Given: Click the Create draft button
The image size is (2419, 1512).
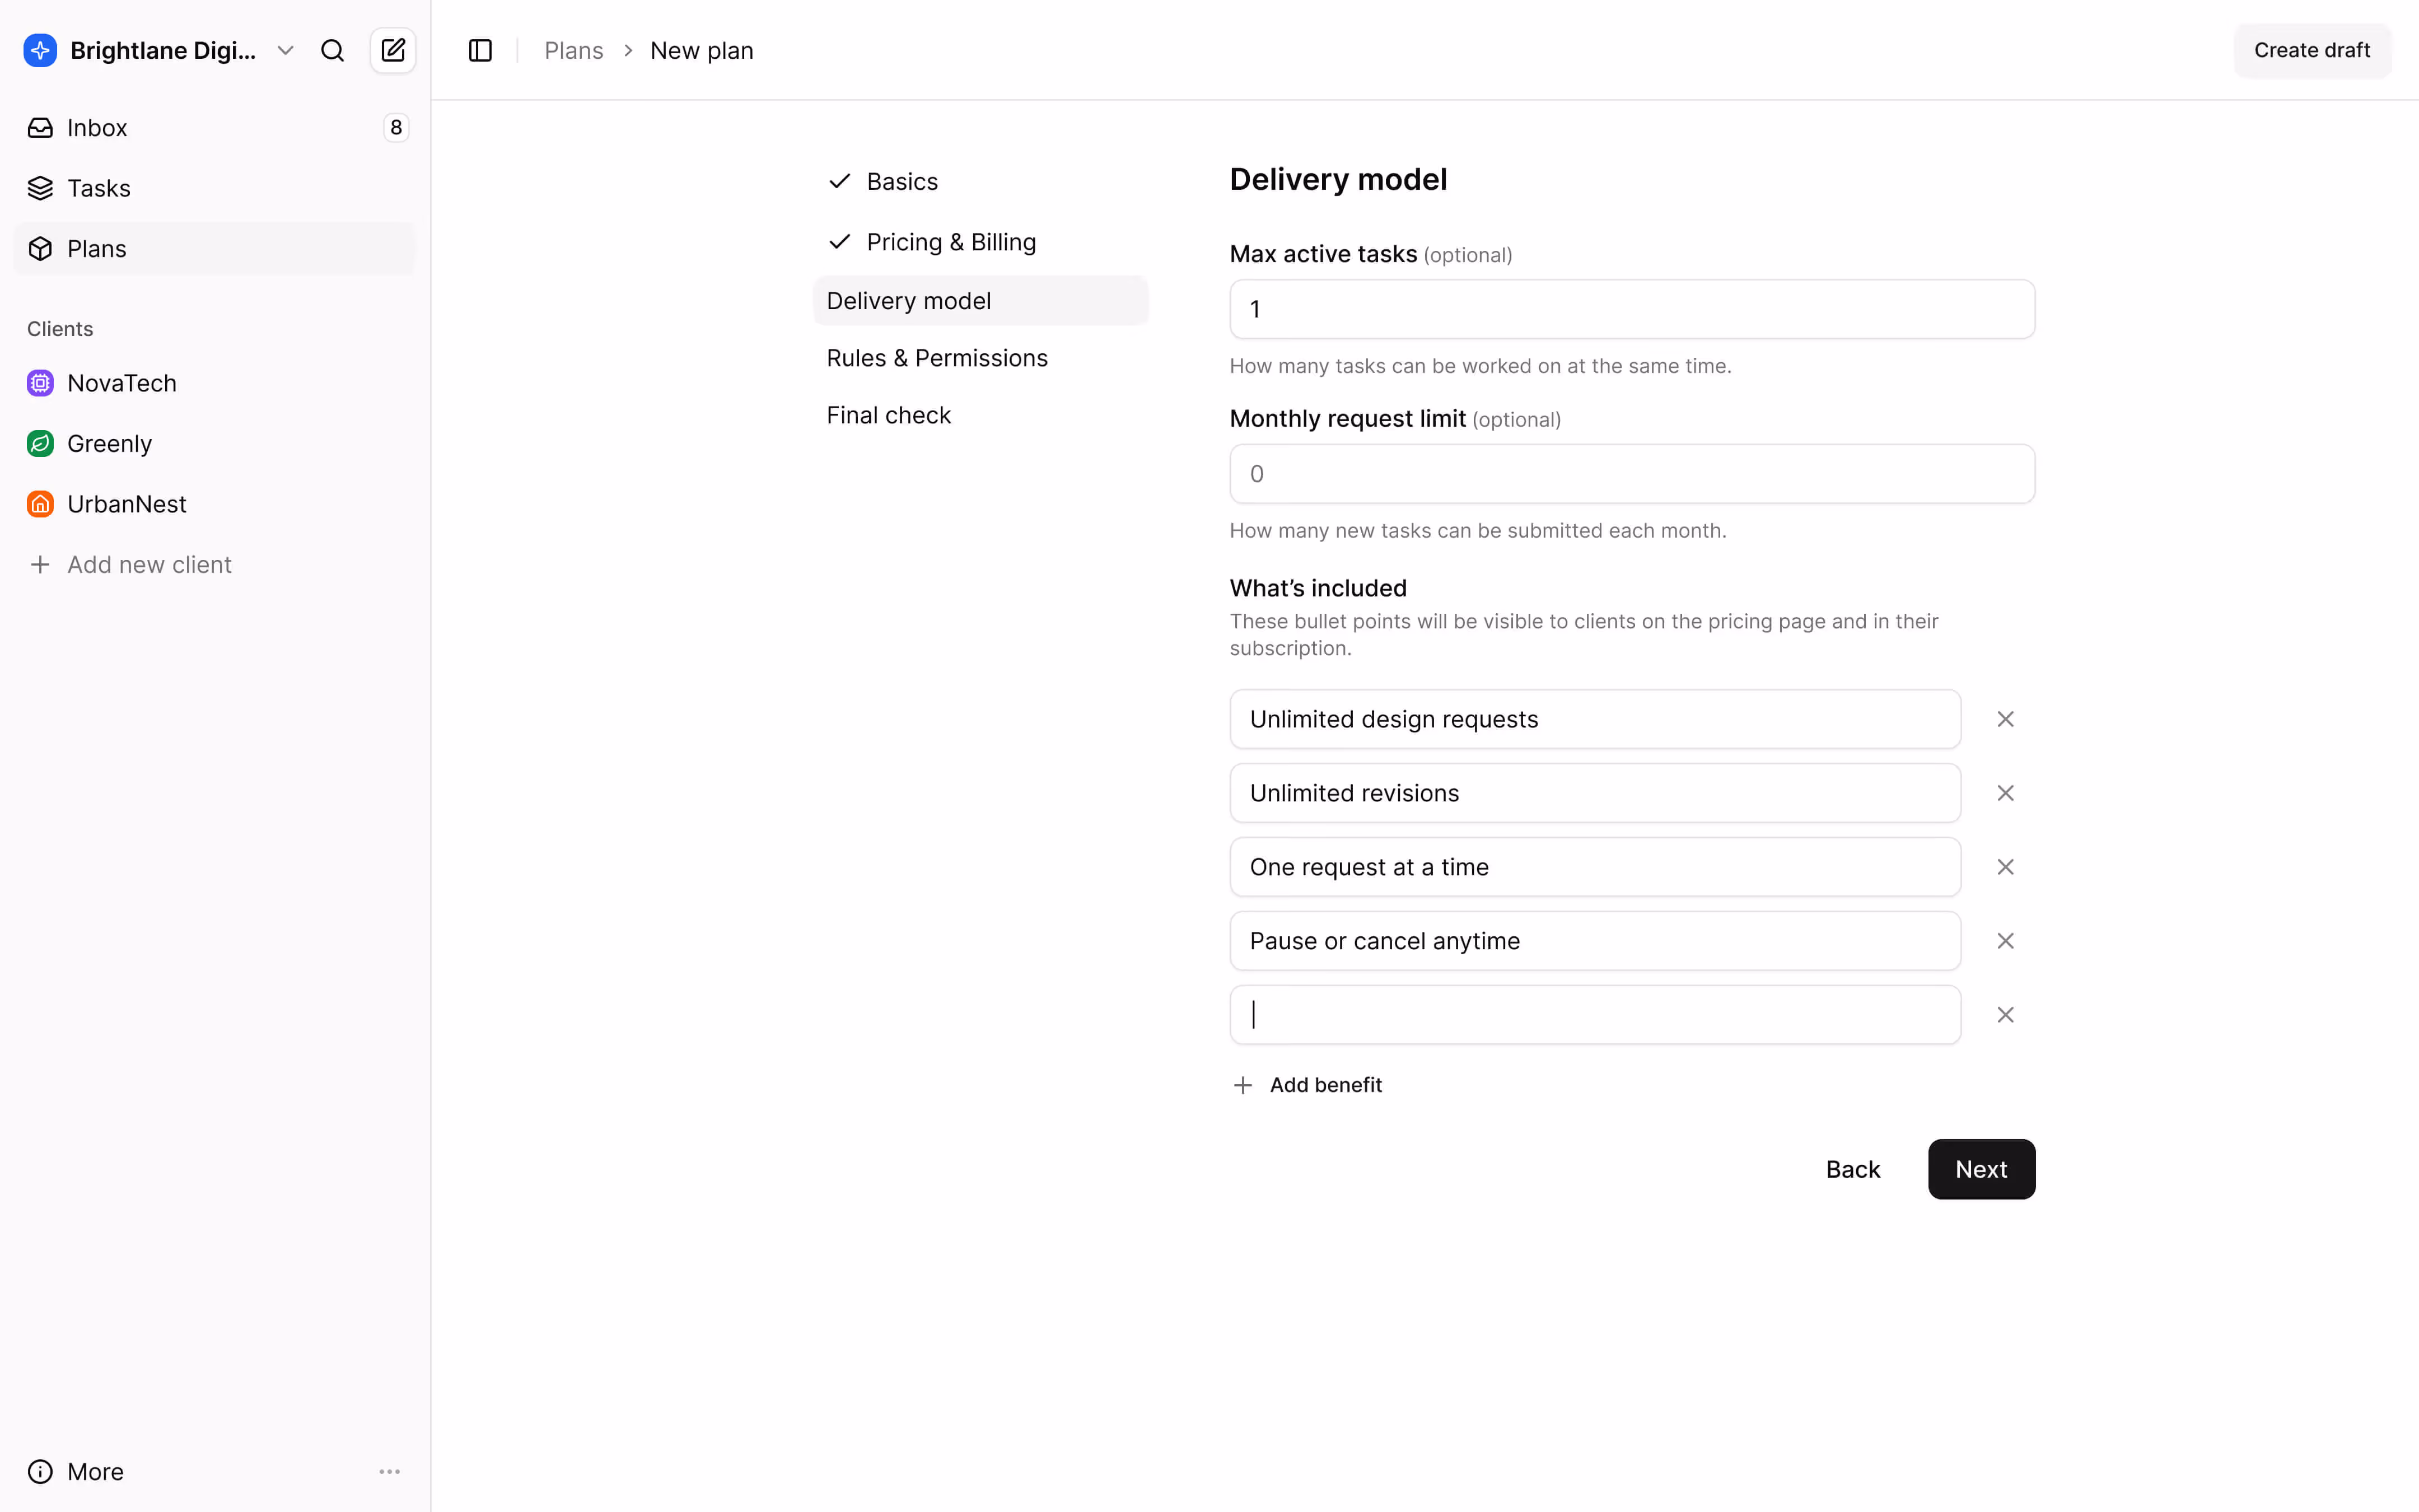Looking at the screenshot, I should (x=2311, y=50).
